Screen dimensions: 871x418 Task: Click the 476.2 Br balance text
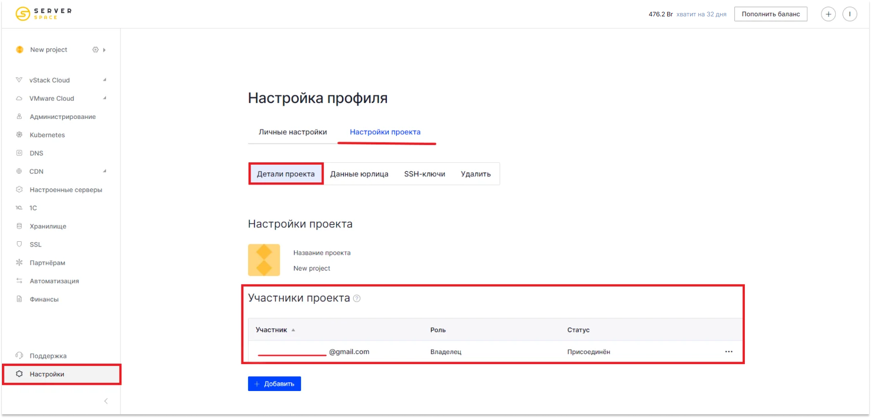click(660, 14)
